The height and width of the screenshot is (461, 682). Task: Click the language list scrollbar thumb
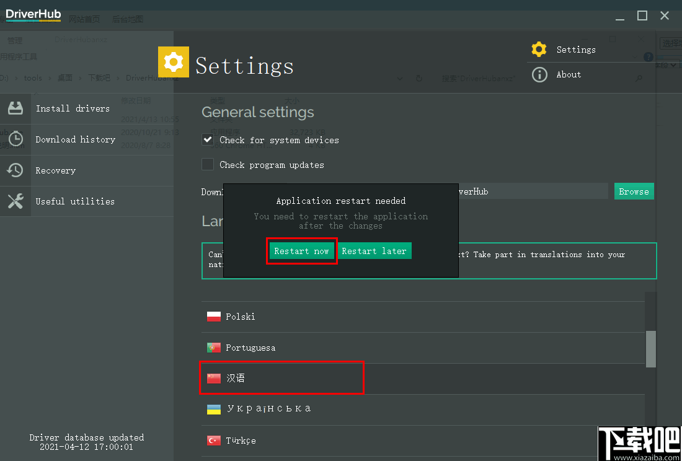click(650, 349)
